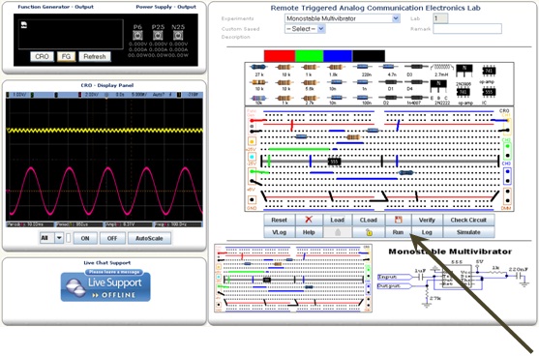Toggle the P6 power supply knob

point(137,36)
